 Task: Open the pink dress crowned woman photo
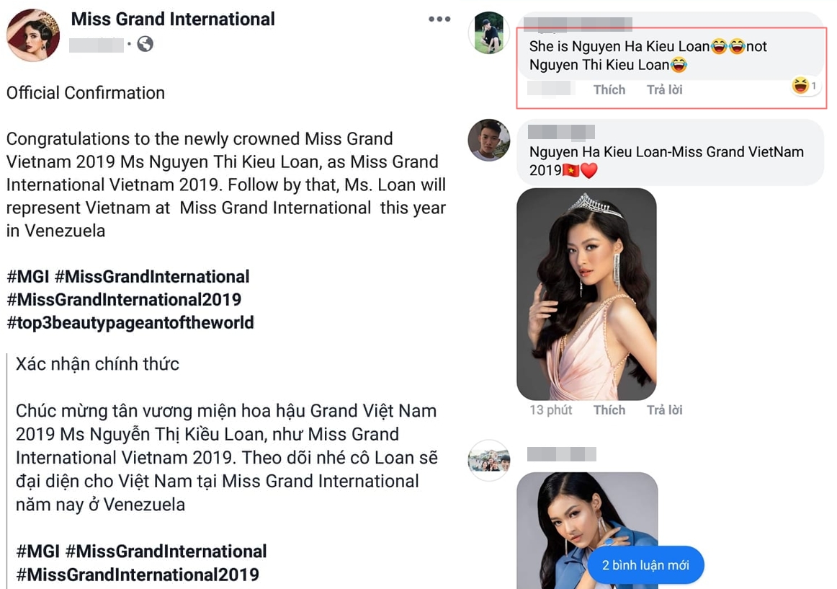pyautogui.click(x=586, y=294)
